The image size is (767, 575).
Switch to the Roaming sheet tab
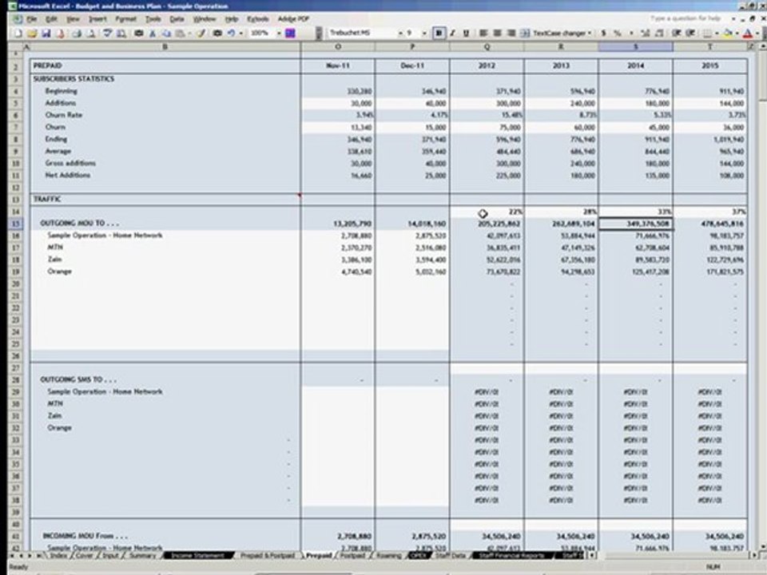389,556
